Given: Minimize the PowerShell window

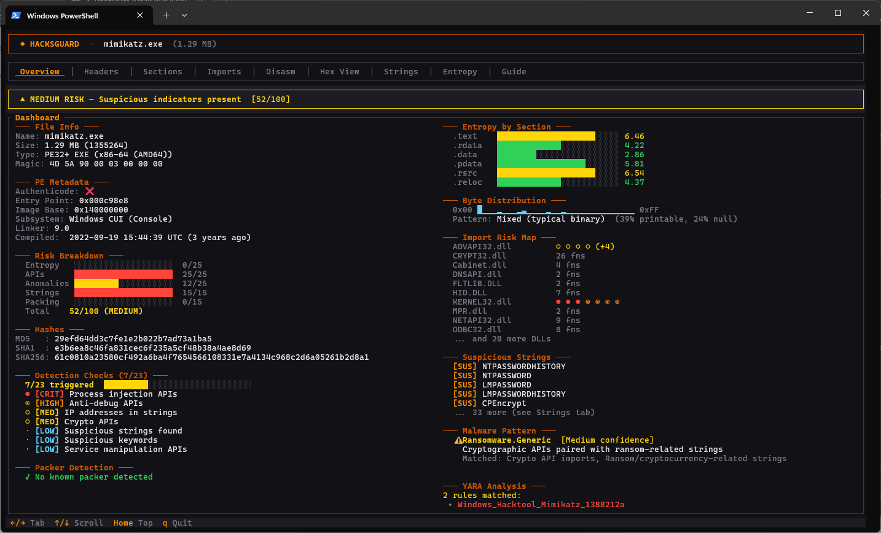Looking at the screenshot, I should tap(810, 13).
